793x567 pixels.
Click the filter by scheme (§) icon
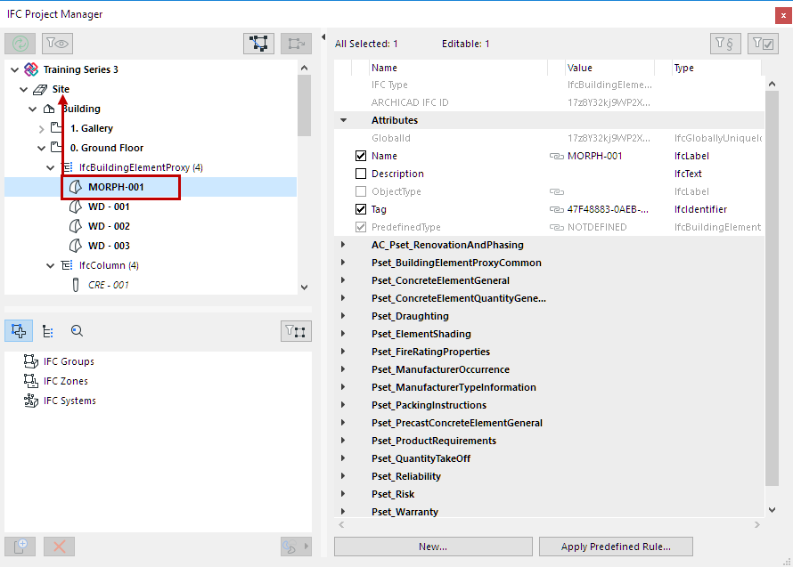click(725, 44)
